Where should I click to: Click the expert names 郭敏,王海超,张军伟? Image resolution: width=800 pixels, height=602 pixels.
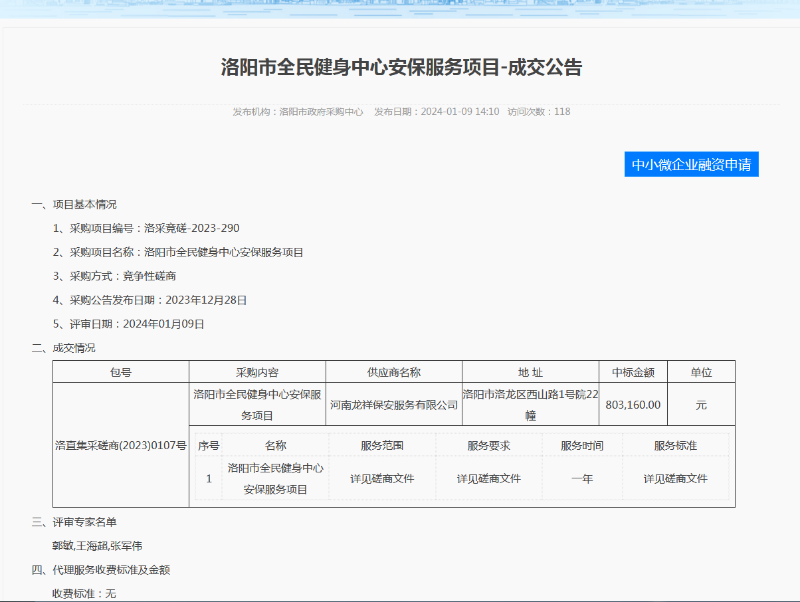tap(97, 546)
